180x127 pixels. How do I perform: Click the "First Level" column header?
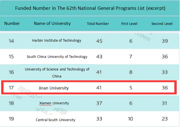point(129,24)
